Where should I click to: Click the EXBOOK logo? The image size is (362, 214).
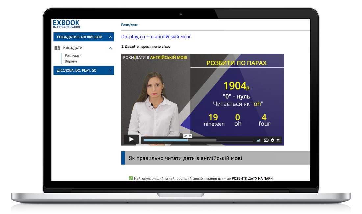point(66,24)
